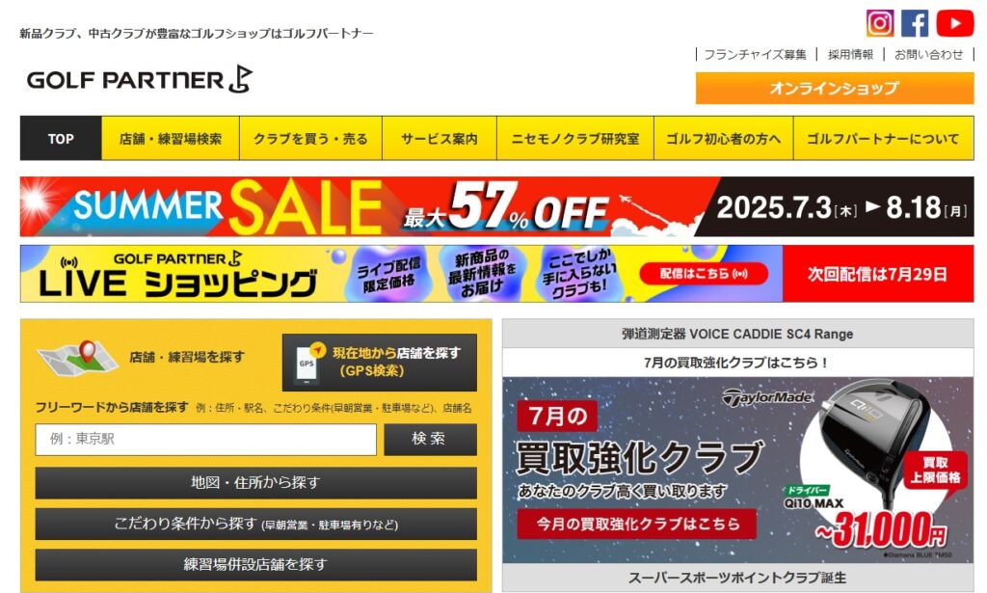Open 店舗・練習場検索 menu item
Viewport: 987px width, 593px height.
coord(171,139)
